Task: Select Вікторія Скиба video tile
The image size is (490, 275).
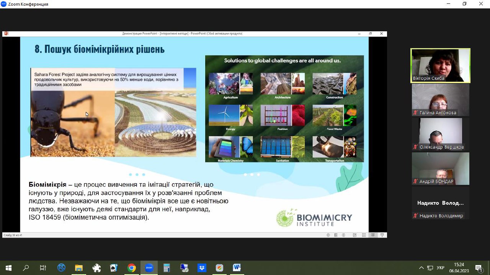Action: pos(440,65)
